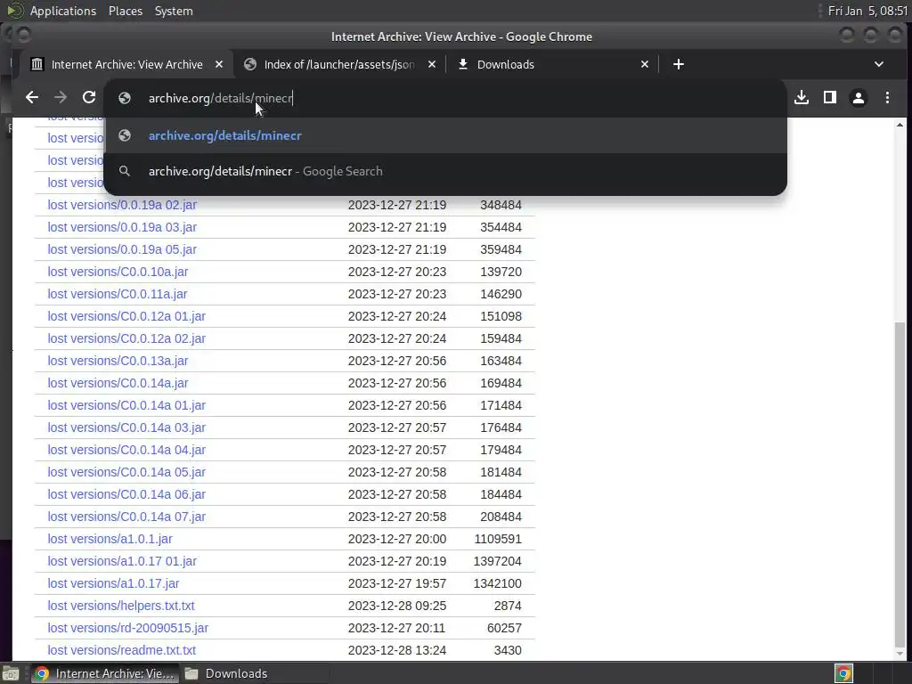
Task: Open lost versions/C0.0.14a 04.jar
Action: point(126,450)
